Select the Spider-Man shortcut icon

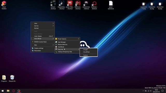click(70, 5)
